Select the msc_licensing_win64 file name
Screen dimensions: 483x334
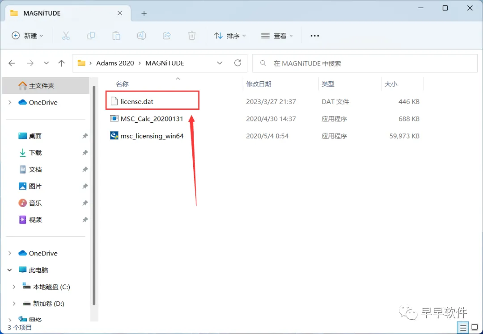coord(152,136)
